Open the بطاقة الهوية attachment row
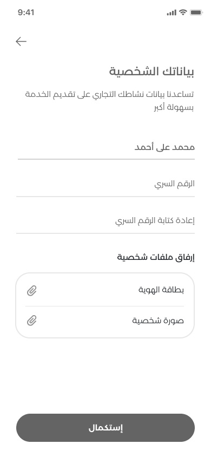Image resolution: width=211 pixels, height=457 pixels. click(x=105, y=290)
